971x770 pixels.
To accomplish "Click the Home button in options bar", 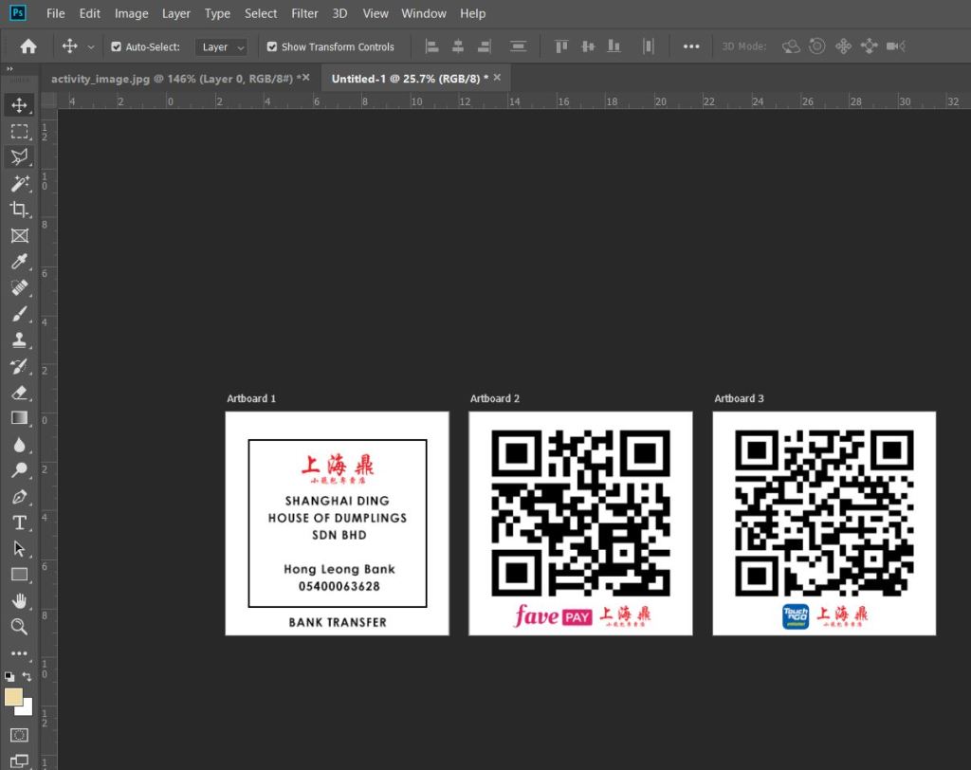I will pos(28,46).
